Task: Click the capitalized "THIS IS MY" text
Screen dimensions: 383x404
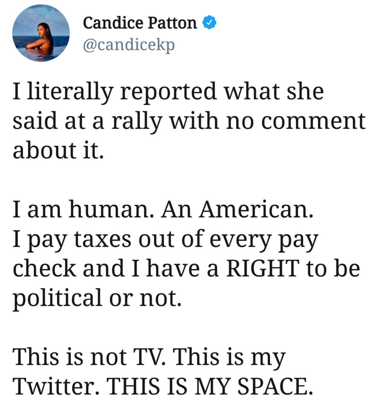Action: pos(168,386)
